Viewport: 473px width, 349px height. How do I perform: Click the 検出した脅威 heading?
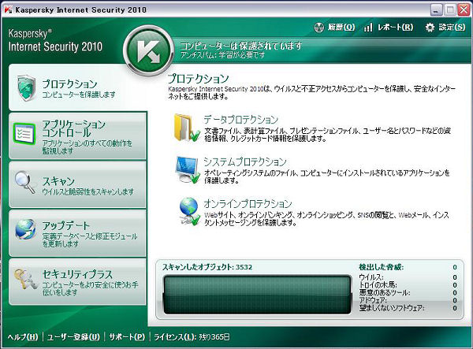click(x=382, y=267)
